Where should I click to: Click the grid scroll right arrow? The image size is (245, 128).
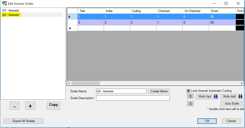242,83
